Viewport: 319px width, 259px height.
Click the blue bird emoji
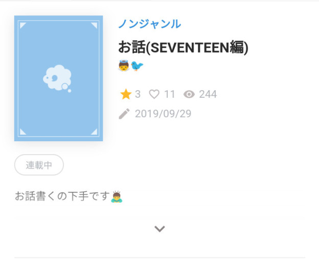coord(137,66)
